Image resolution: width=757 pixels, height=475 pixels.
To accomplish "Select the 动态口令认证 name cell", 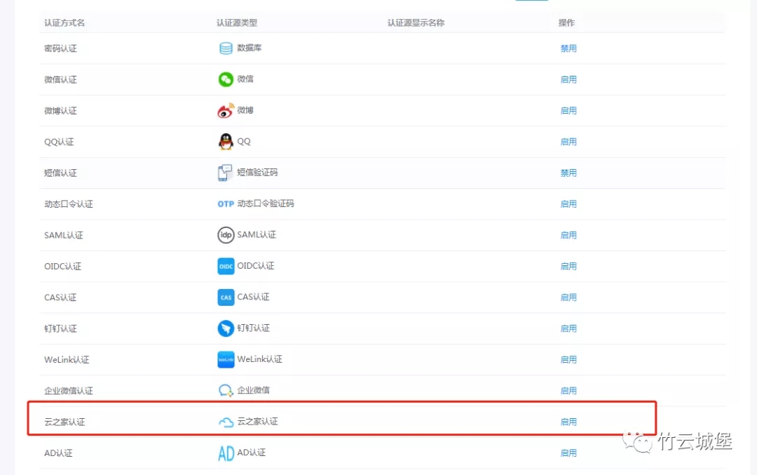I will pyautogui.click(x=69, y=204).
